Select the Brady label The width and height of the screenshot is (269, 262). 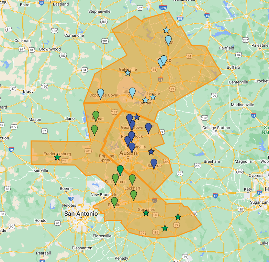(x=28, y=91)
